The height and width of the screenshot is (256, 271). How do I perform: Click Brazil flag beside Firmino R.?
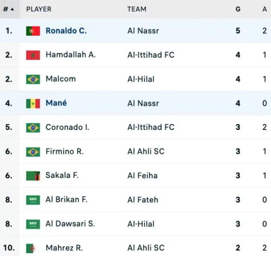click(33, 152)
